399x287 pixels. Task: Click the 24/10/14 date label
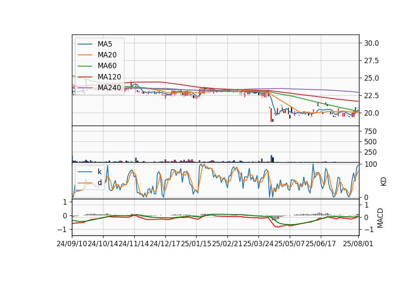point(103,244)
